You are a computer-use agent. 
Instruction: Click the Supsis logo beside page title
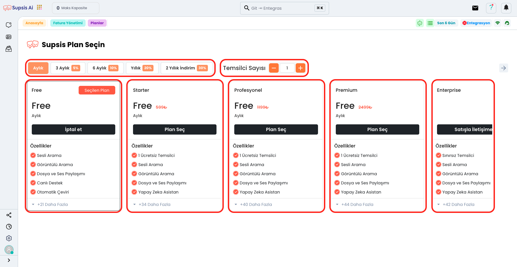click(x=33, y=44)
